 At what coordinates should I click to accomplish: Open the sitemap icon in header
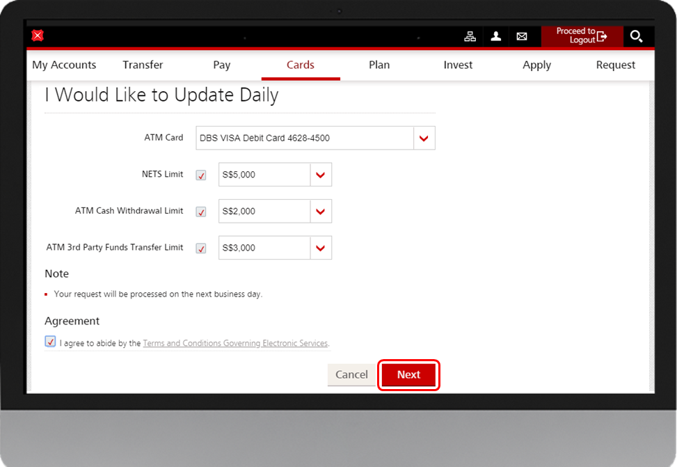click(x=470, y=36)
